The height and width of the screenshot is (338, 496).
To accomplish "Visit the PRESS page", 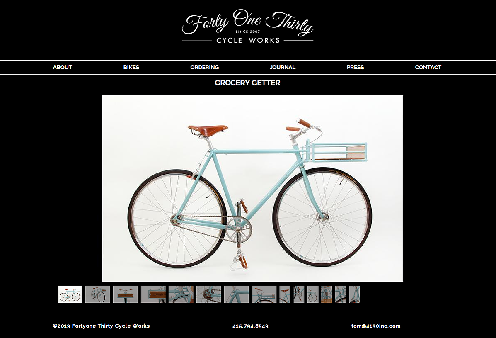I will [355, 67].
